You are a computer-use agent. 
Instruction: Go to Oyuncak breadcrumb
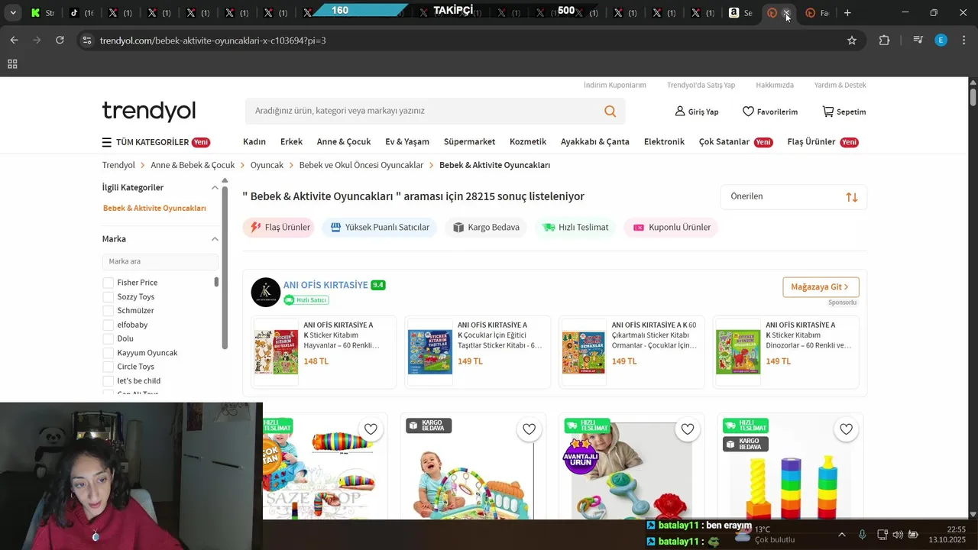click(x=267, y=166)
